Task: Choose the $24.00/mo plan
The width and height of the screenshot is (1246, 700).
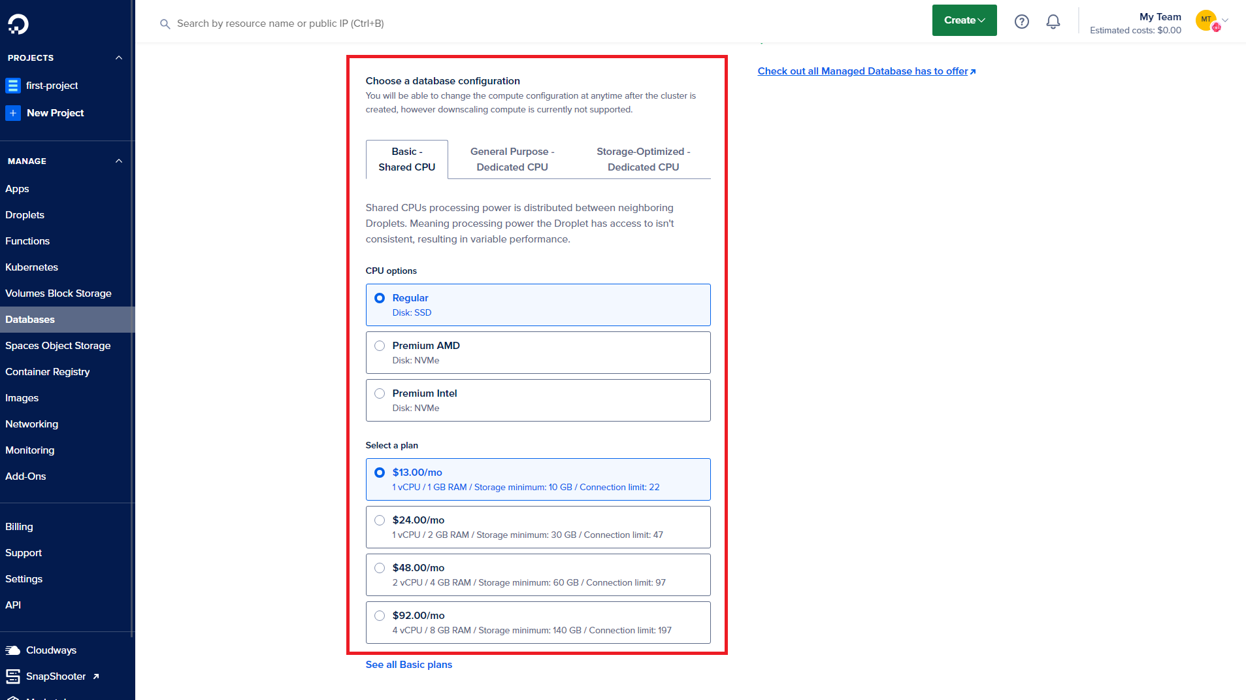Action: (380, 520)
